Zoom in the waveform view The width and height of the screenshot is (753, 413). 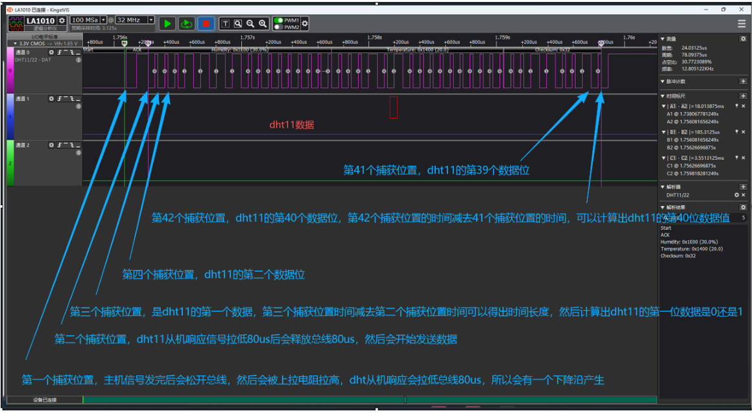[x=263, y=23]
